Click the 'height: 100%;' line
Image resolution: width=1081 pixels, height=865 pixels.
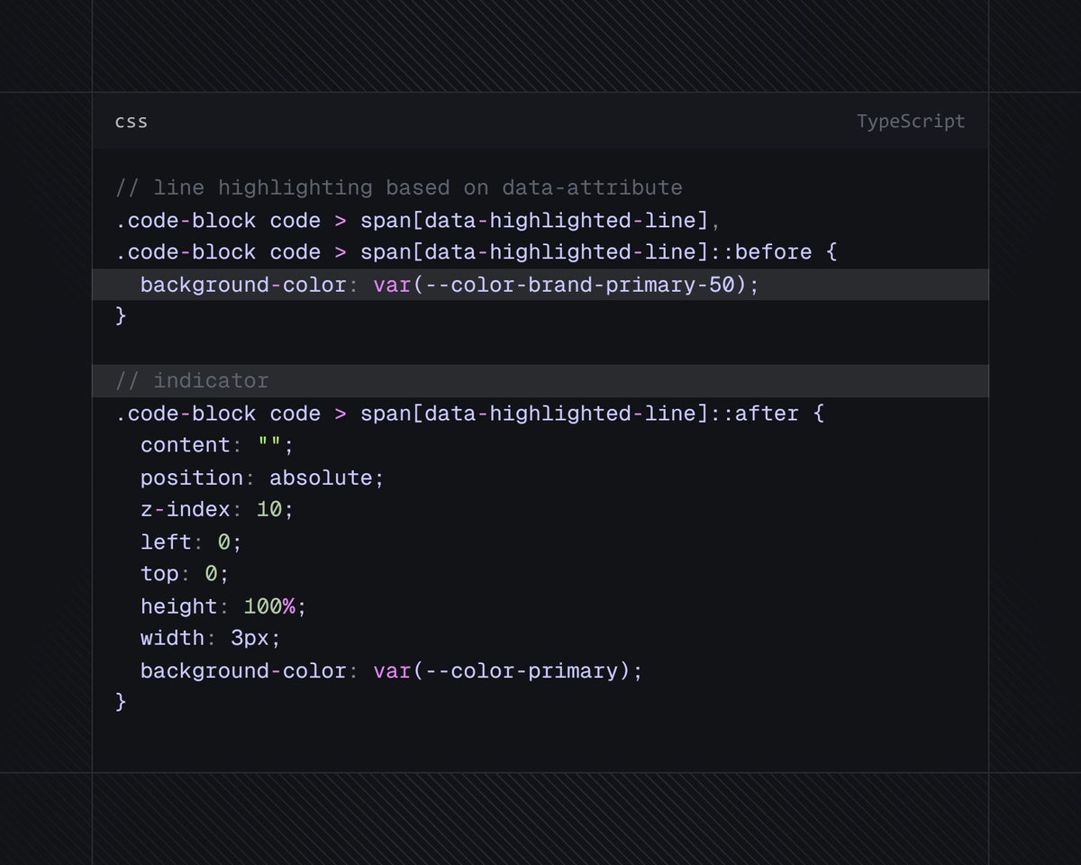point(223,606)
